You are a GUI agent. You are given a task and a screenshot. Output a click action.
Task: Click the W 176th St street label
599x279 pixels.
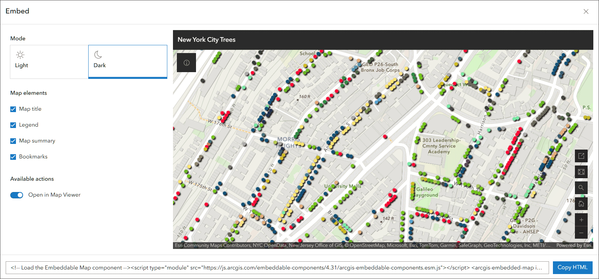(220, 123)
